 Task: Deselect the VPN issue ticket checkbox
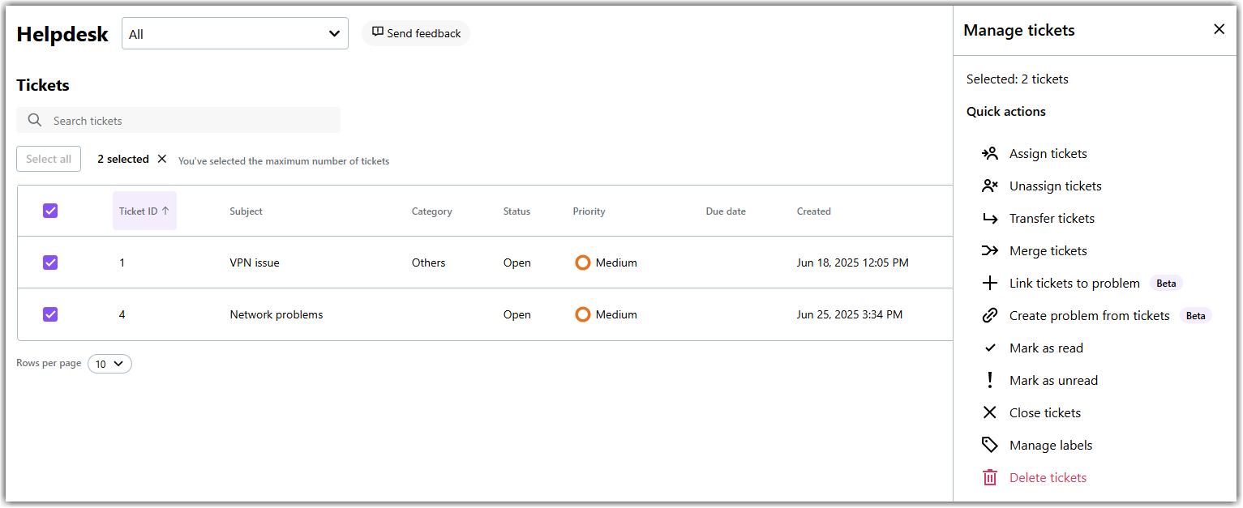click(x=50, y=263)
